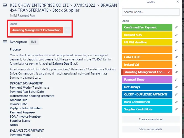Edit the unnamed orange label
The height and width of the screenshot is (138, 184).
(x=176, y=50)
